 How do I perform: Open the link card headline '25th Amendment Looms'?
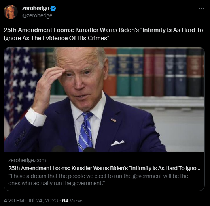104,168
